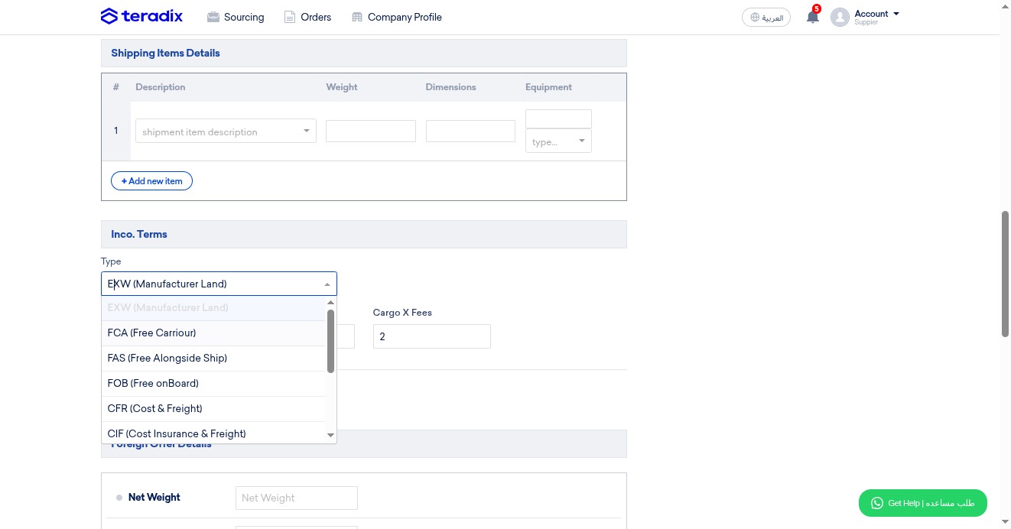This screenshot has height=529, width=1011.
Task: Open Get Help WhatsApp chat
Action: tap(922, 503)
